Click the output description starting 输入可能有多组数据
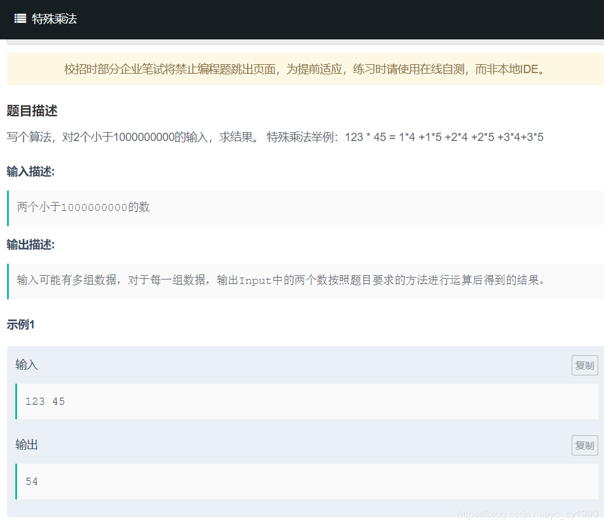The image size is (604, 526). point(281,280)
